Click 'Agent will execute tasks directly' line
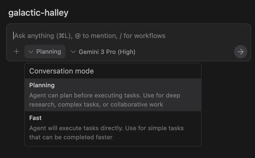This screenshot has width=255, height=158. [x=106, y=128]
